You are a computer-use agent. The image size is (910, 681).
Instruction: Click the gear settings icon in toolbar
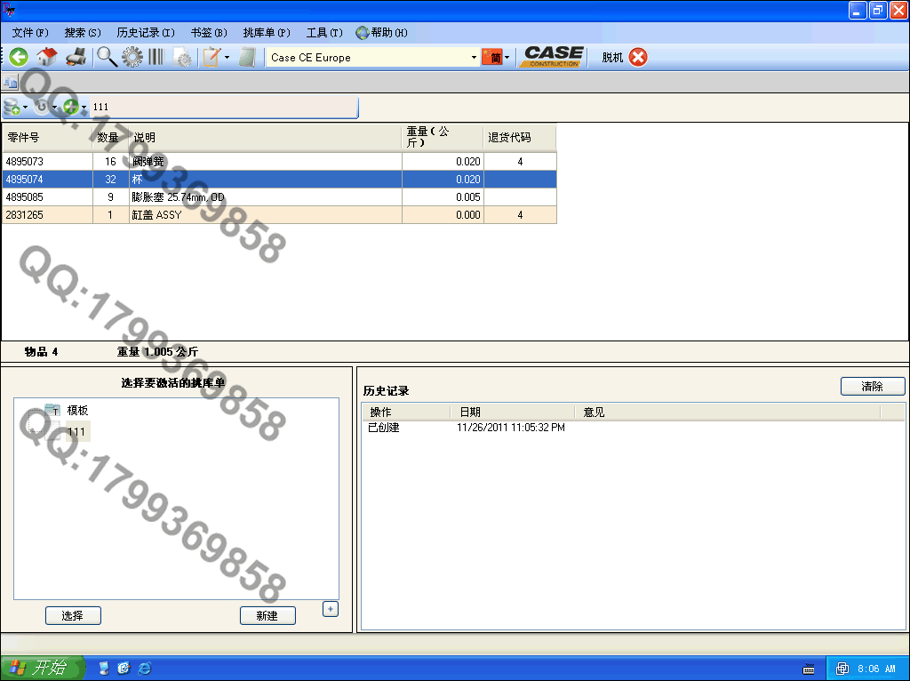[x=132, y=57]
